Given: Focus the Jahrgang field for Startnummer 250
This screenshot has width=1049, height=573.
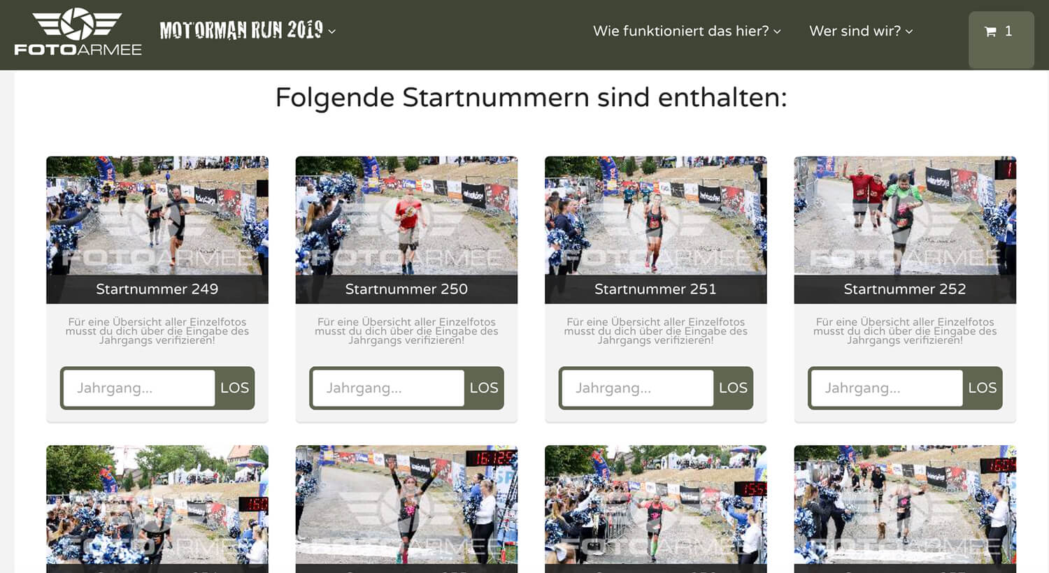Looking at the screenshot, I should point(388,388).
